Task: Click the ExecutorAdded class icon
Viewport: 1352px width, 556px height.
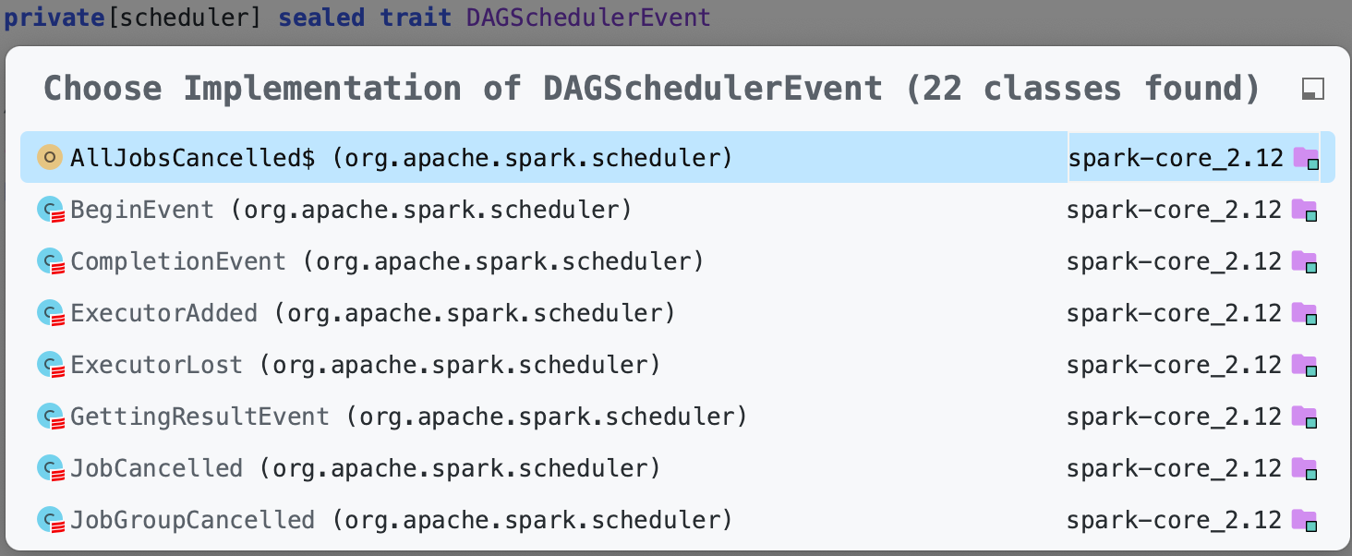Action: tap(50, 314)
